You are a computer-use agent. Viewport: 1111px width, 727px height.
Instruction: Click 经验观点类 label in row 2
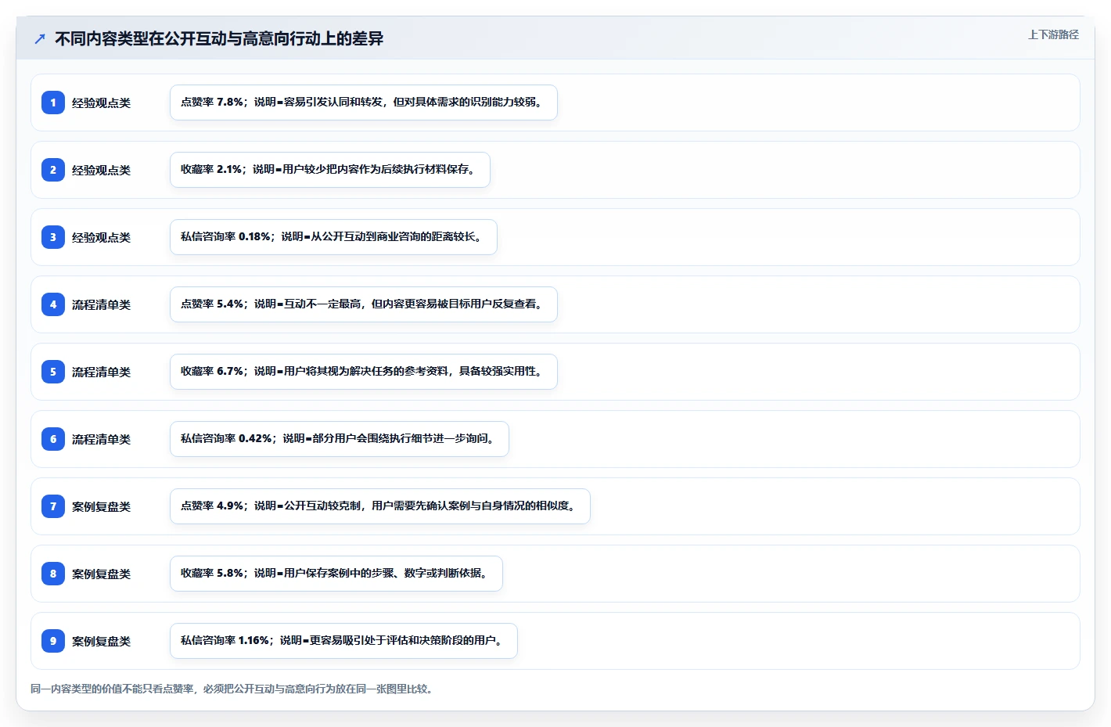click(x=101, y=170)
